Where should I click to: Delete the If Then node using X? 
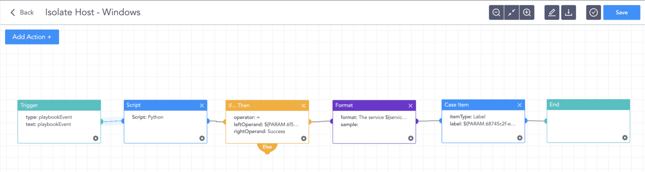[304, 106]
